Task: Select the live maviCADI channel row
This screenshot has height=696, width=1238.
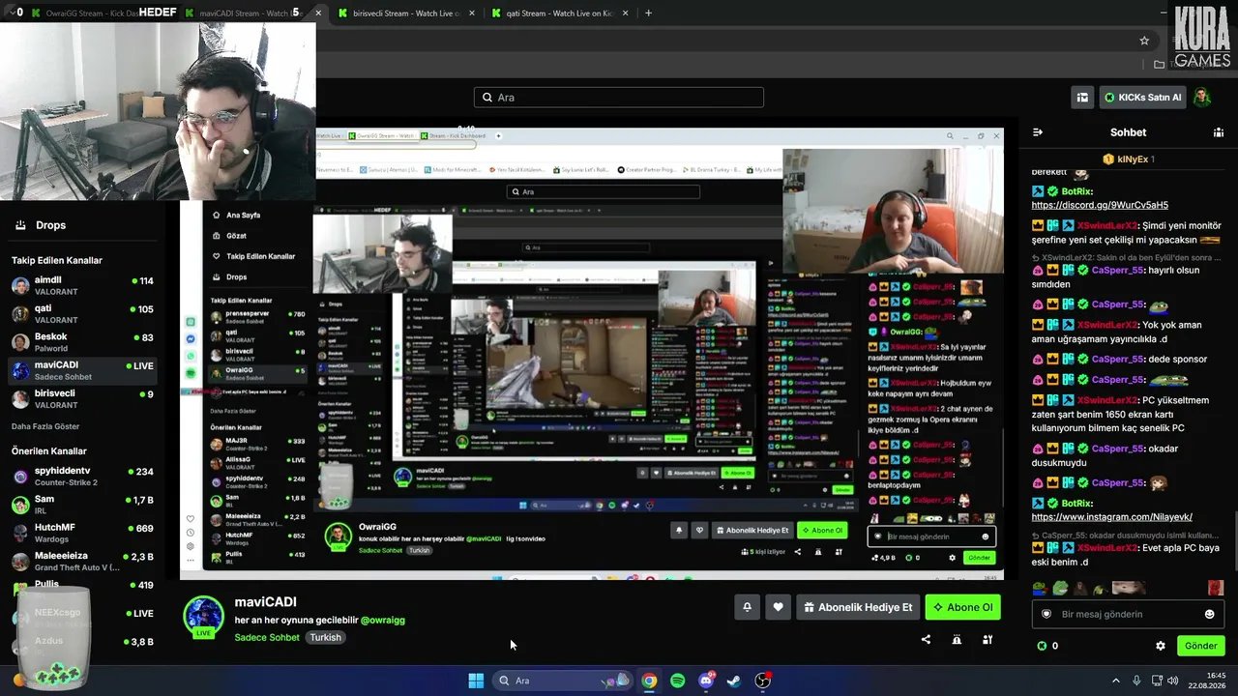Action: (82, 371)
